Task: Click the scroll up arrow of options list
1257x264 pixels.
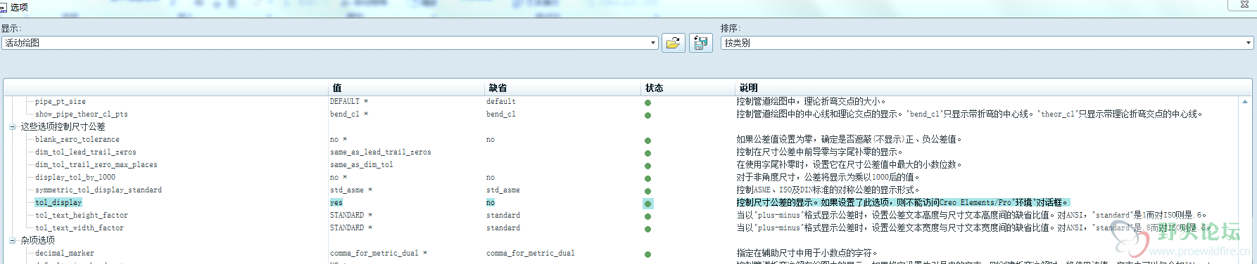Action: pos(1245,102)
